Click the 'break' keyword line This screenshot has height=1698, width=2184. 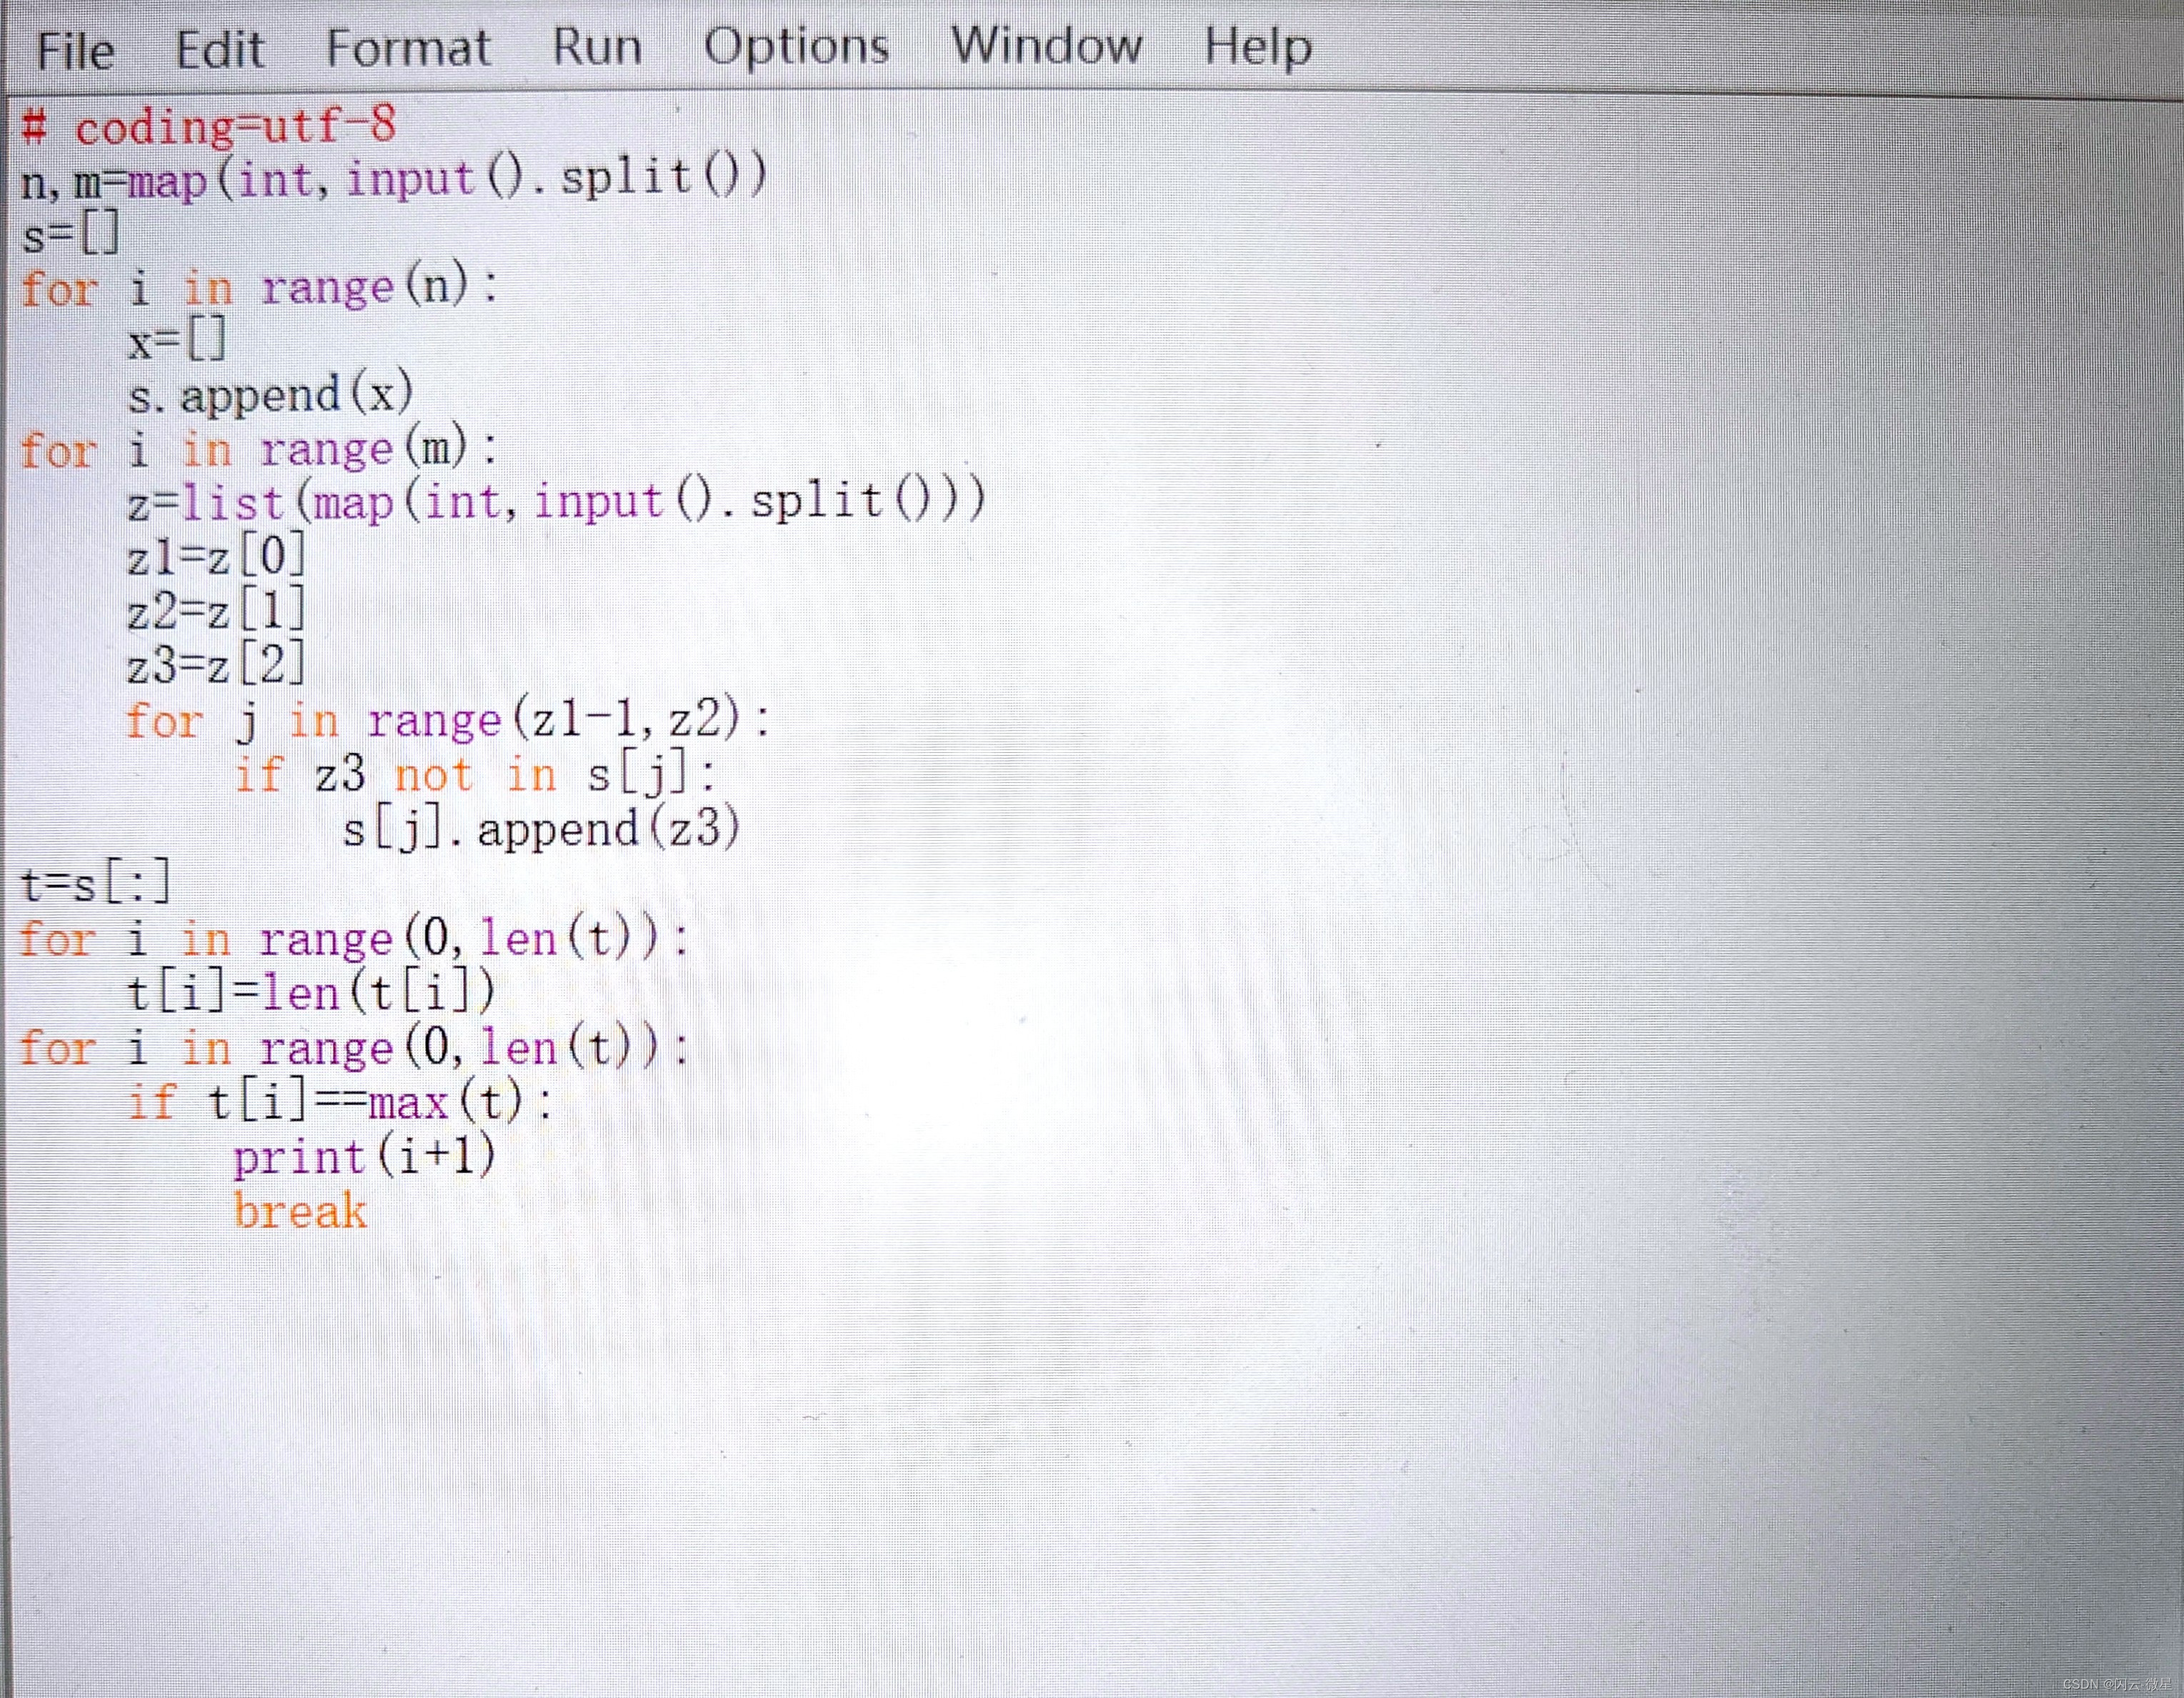300,1211
